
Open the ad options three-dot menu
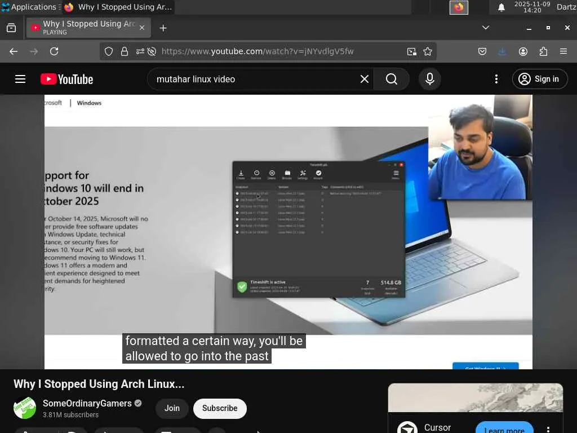click(x=548, y=429)
